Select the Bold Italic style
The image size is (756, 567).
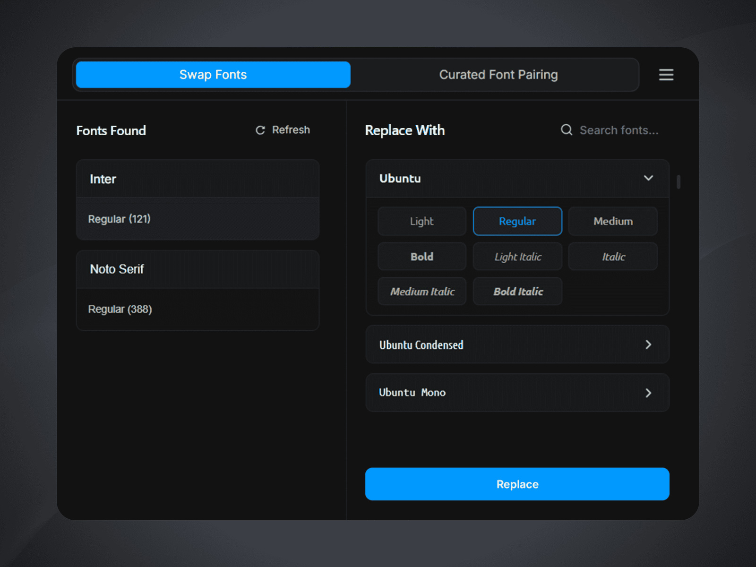pyautogui.click(x=517, y=291)
